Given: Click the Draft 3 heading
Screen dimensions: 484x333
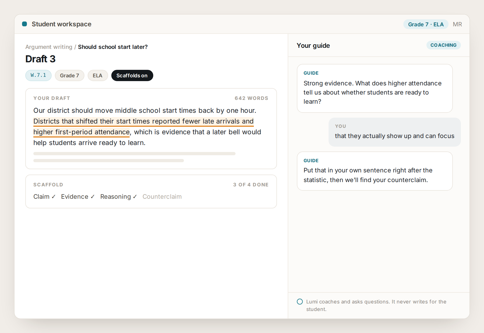Looking at the screenshot, I should (40, 59).
